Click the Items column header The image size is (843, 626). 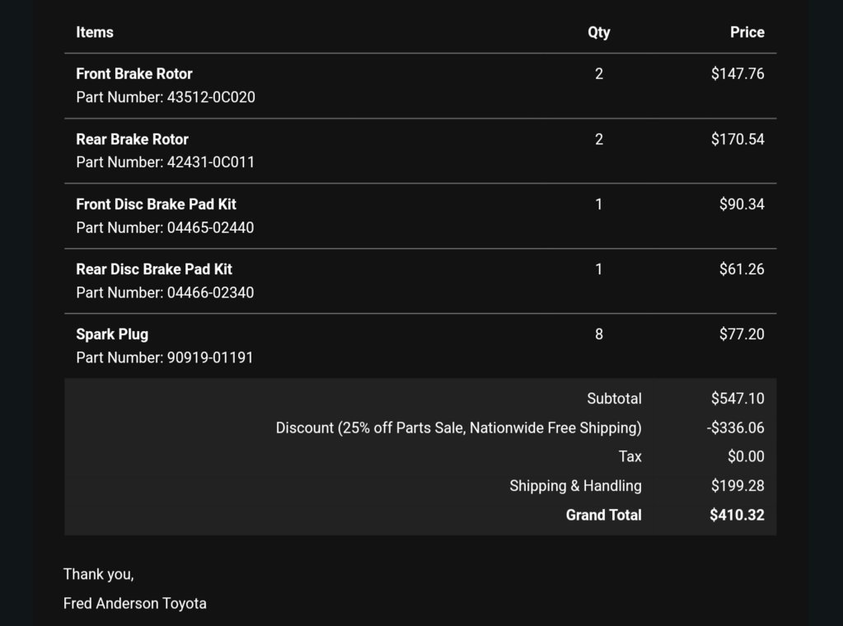click(95, 32)
